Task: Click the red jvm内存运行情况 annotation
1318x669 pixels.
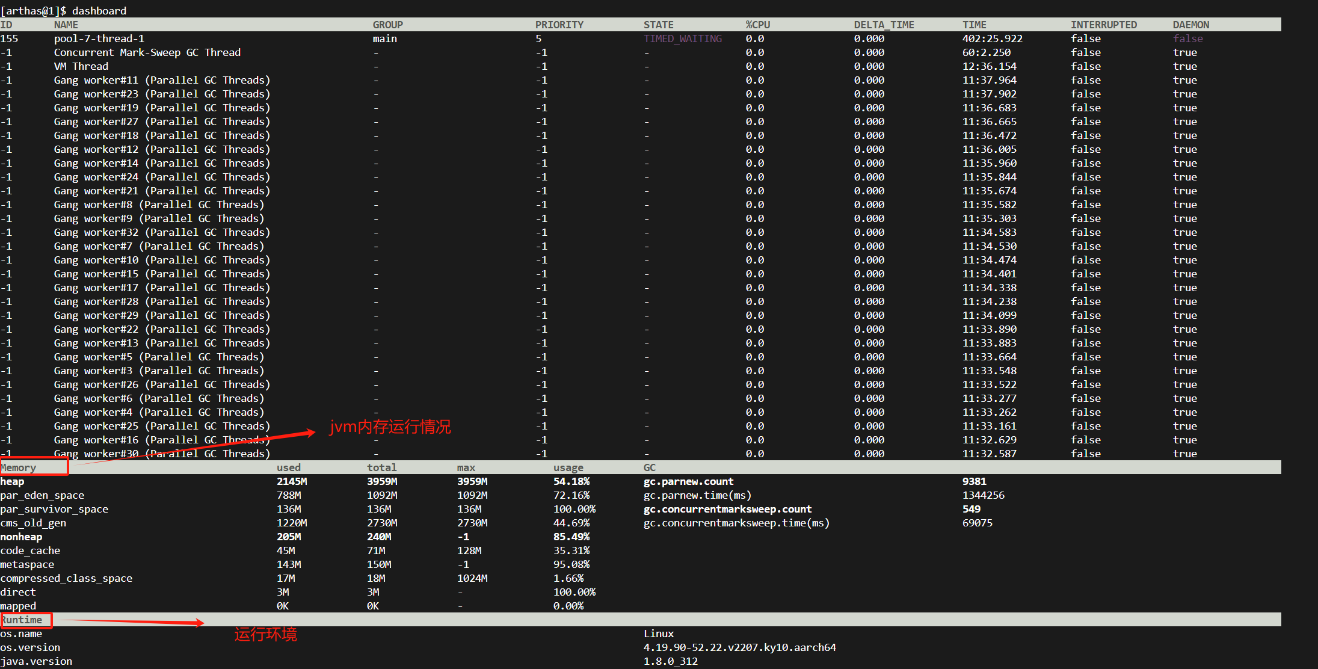Action: [x=390, y=427]
